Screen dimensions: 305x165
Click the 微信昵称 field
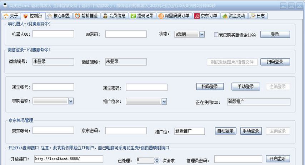(126, 62)
